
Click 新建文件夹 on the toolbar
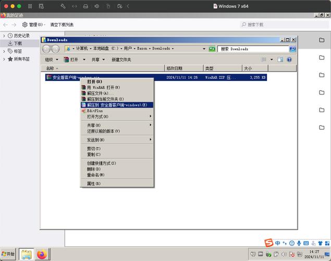tap(121, 60)
